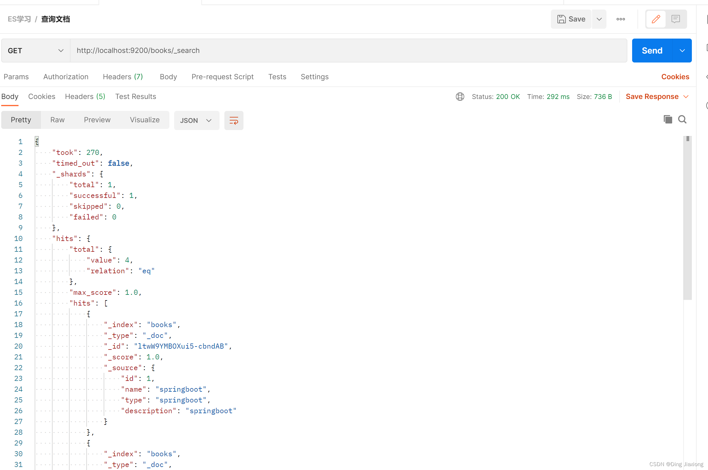708x470 pixels.
Task: Switch to Visualize view
Action: click(x=145, y=120)
